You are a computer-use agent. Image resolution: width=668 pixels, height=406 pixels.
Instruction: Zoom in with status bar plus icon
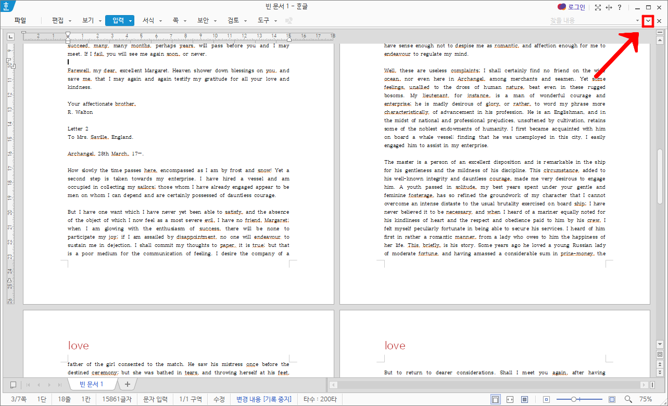pyautogui.click(x=612, y=399)
